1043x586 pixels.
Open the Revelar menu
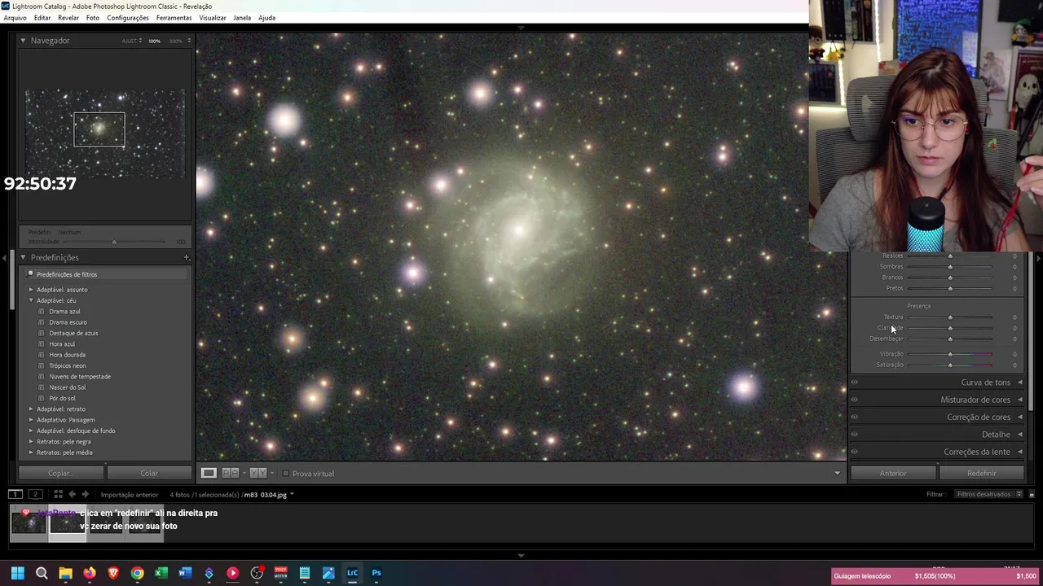click(68, 18)
